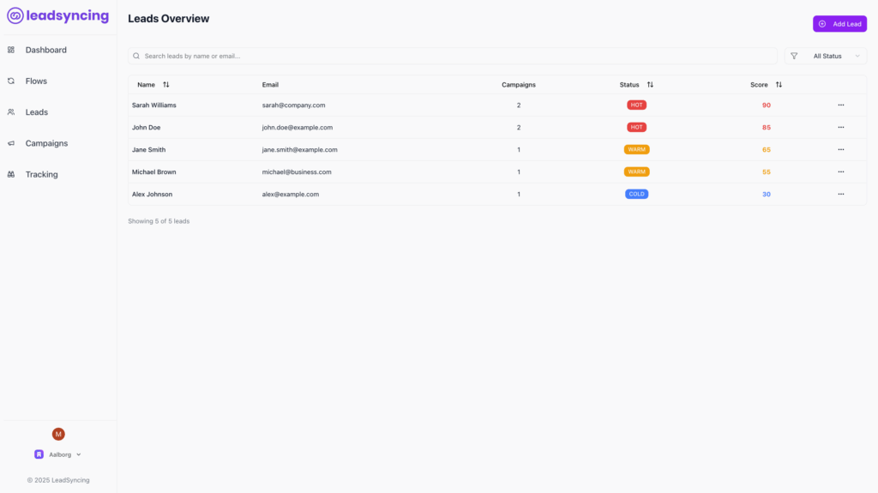Click email jane.smith@example.com
The image size is (878, 493).
[299, 149]
